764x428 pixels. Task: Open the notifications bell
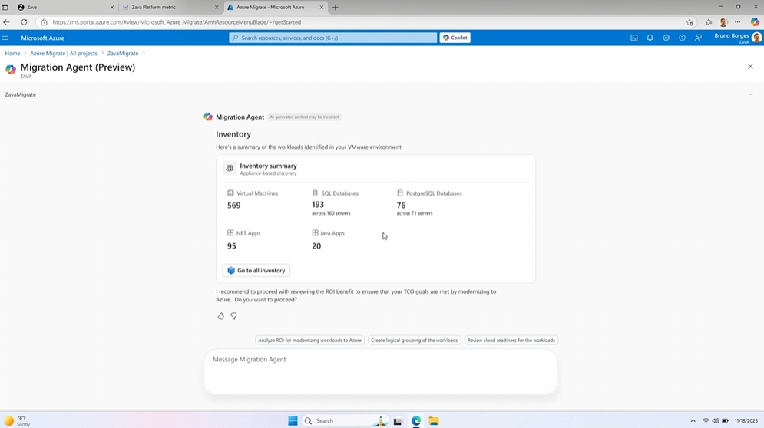click(650, 38)
